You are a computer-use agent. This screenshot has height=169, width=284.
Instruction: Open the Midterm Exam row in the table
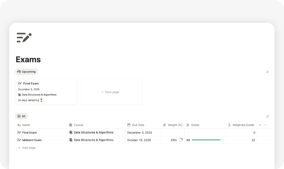point(32,140)
